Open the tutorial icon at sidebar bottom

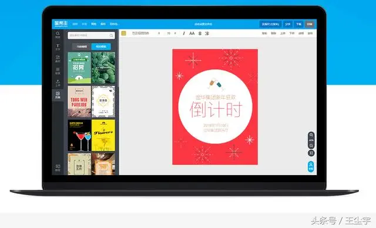coord(58,167)
